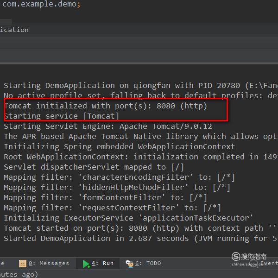The image size is (278, 278).
Task: Click the log line 'Tomcat initialized with port(s): 8080'
Action: [x=106, y=106]
